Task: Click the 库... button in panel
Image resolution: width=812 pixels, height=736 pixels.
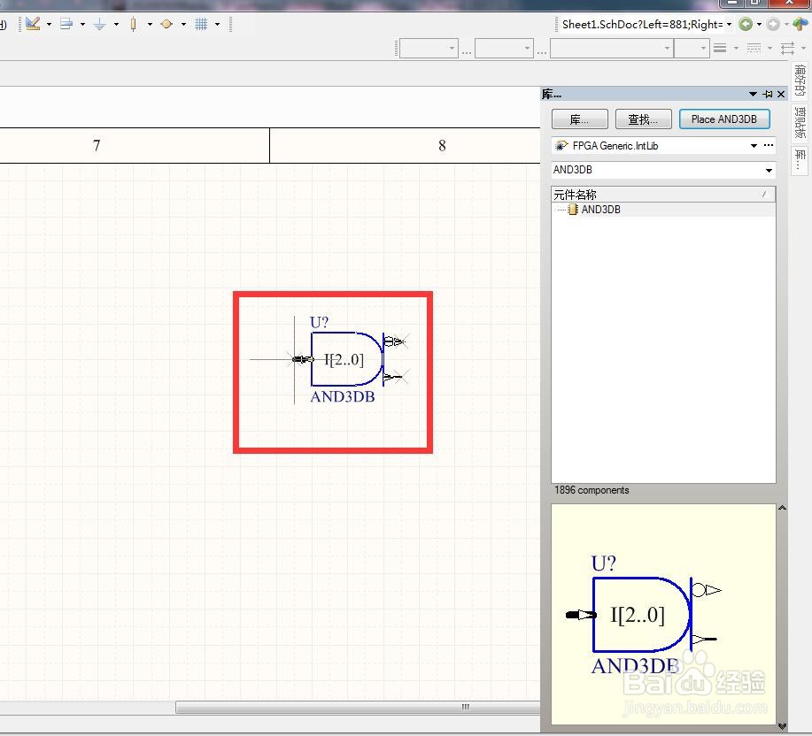Action: click(579, 119)
